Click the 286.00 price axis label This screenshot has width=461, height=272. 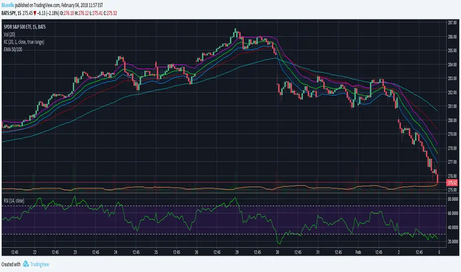[452, 37]
